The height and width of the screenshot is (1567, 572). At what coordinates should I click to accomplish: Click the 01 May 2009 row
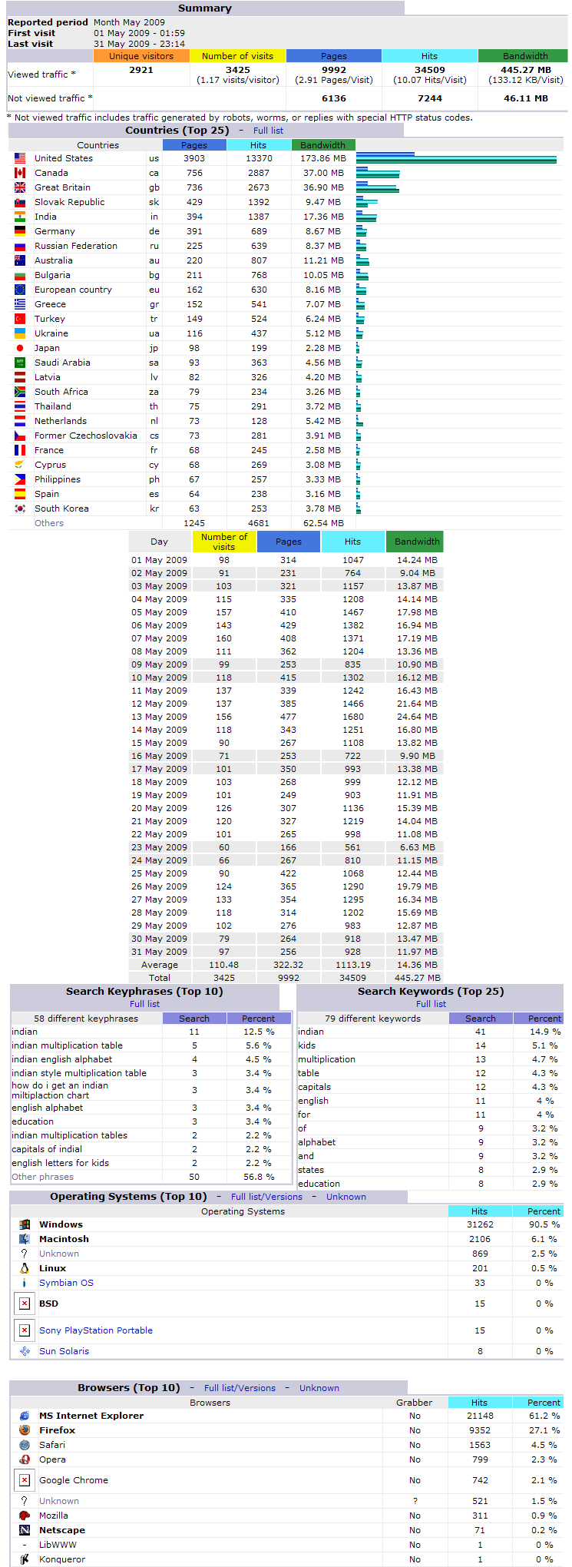pos(285,560)
